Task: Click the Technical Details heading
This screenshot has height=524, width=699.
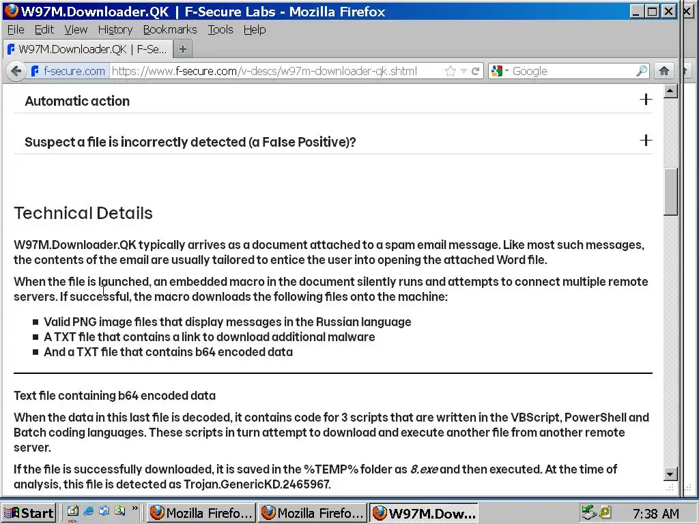Action: point(83,213)
